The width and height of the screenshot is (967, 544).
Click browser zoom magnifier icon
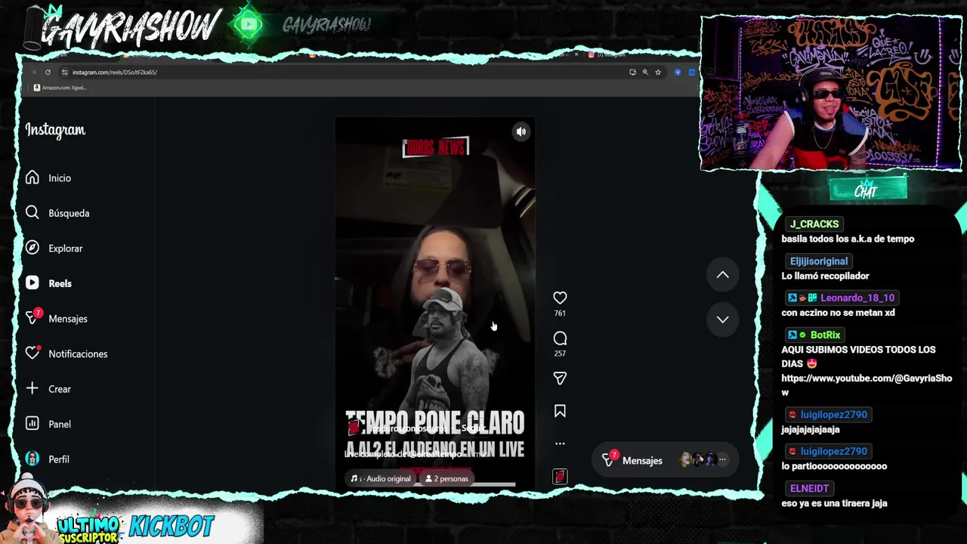pos(645,73)
